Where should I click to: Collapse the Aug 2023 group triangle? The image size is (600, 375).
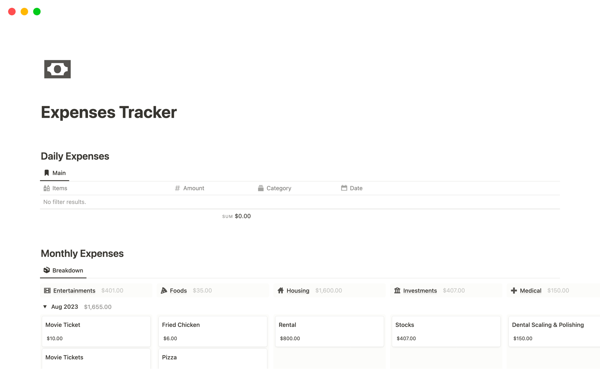(45, 307)
